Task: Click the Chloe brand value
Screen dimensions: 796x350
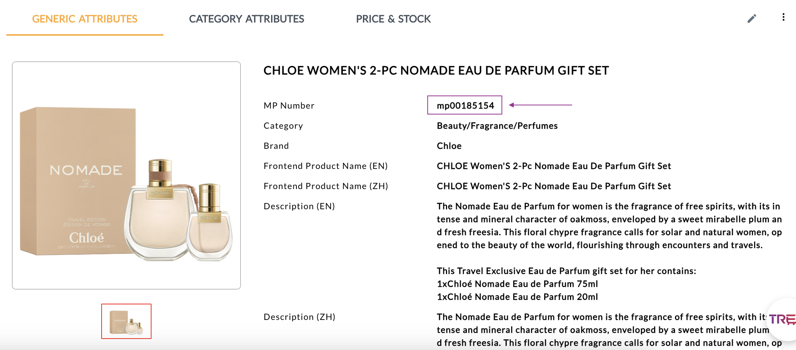Action: pyautogui.click(x=449, y=146)
